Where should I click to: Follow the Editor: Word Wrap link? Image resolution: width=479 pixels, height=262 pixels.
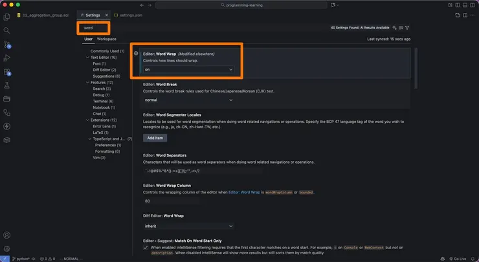click(x=244, y=192)
